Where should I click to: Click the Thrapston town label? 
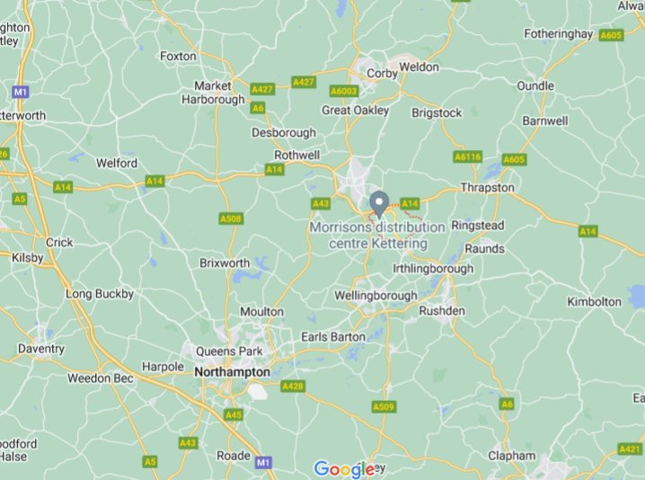(x=488, y=188)
